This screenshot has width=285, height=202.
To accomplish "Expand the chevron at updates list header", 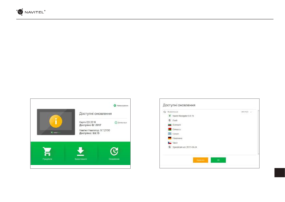I will (251, 112).
